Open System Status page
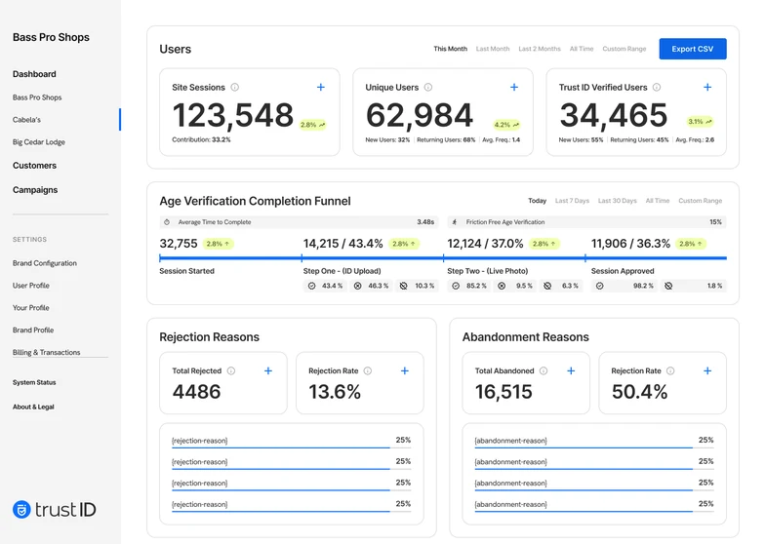This screenshot has height=544, width=765. 34,382
